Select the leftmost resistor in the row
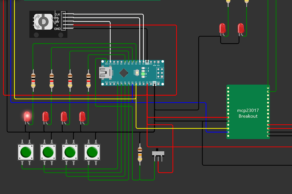The width and height of the screenshot is (292, 194). 33,80
